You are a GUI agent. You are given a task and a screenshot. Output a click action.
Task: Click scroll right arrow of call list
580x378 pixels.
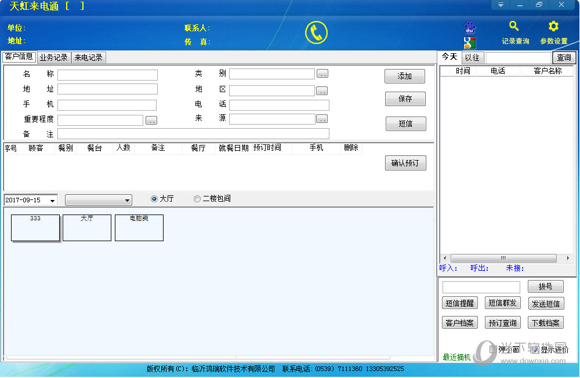[x=568, y=258]
